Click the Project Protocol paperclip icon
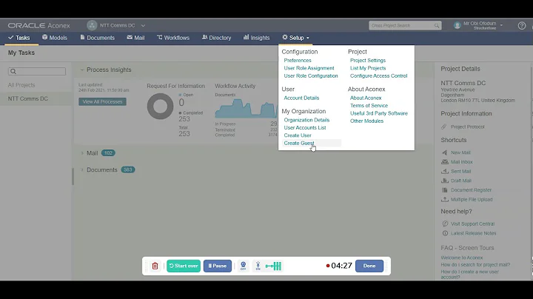The image size is (533, 299). pos(444,127)
